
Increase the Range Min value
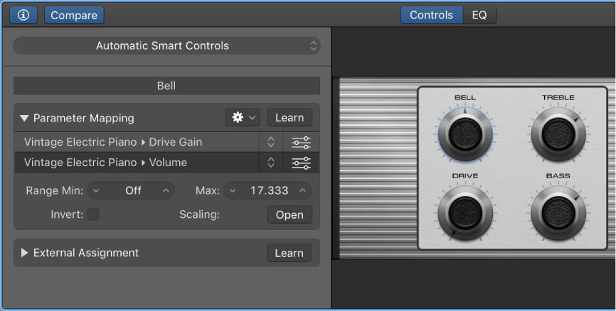tap(166, 190)
